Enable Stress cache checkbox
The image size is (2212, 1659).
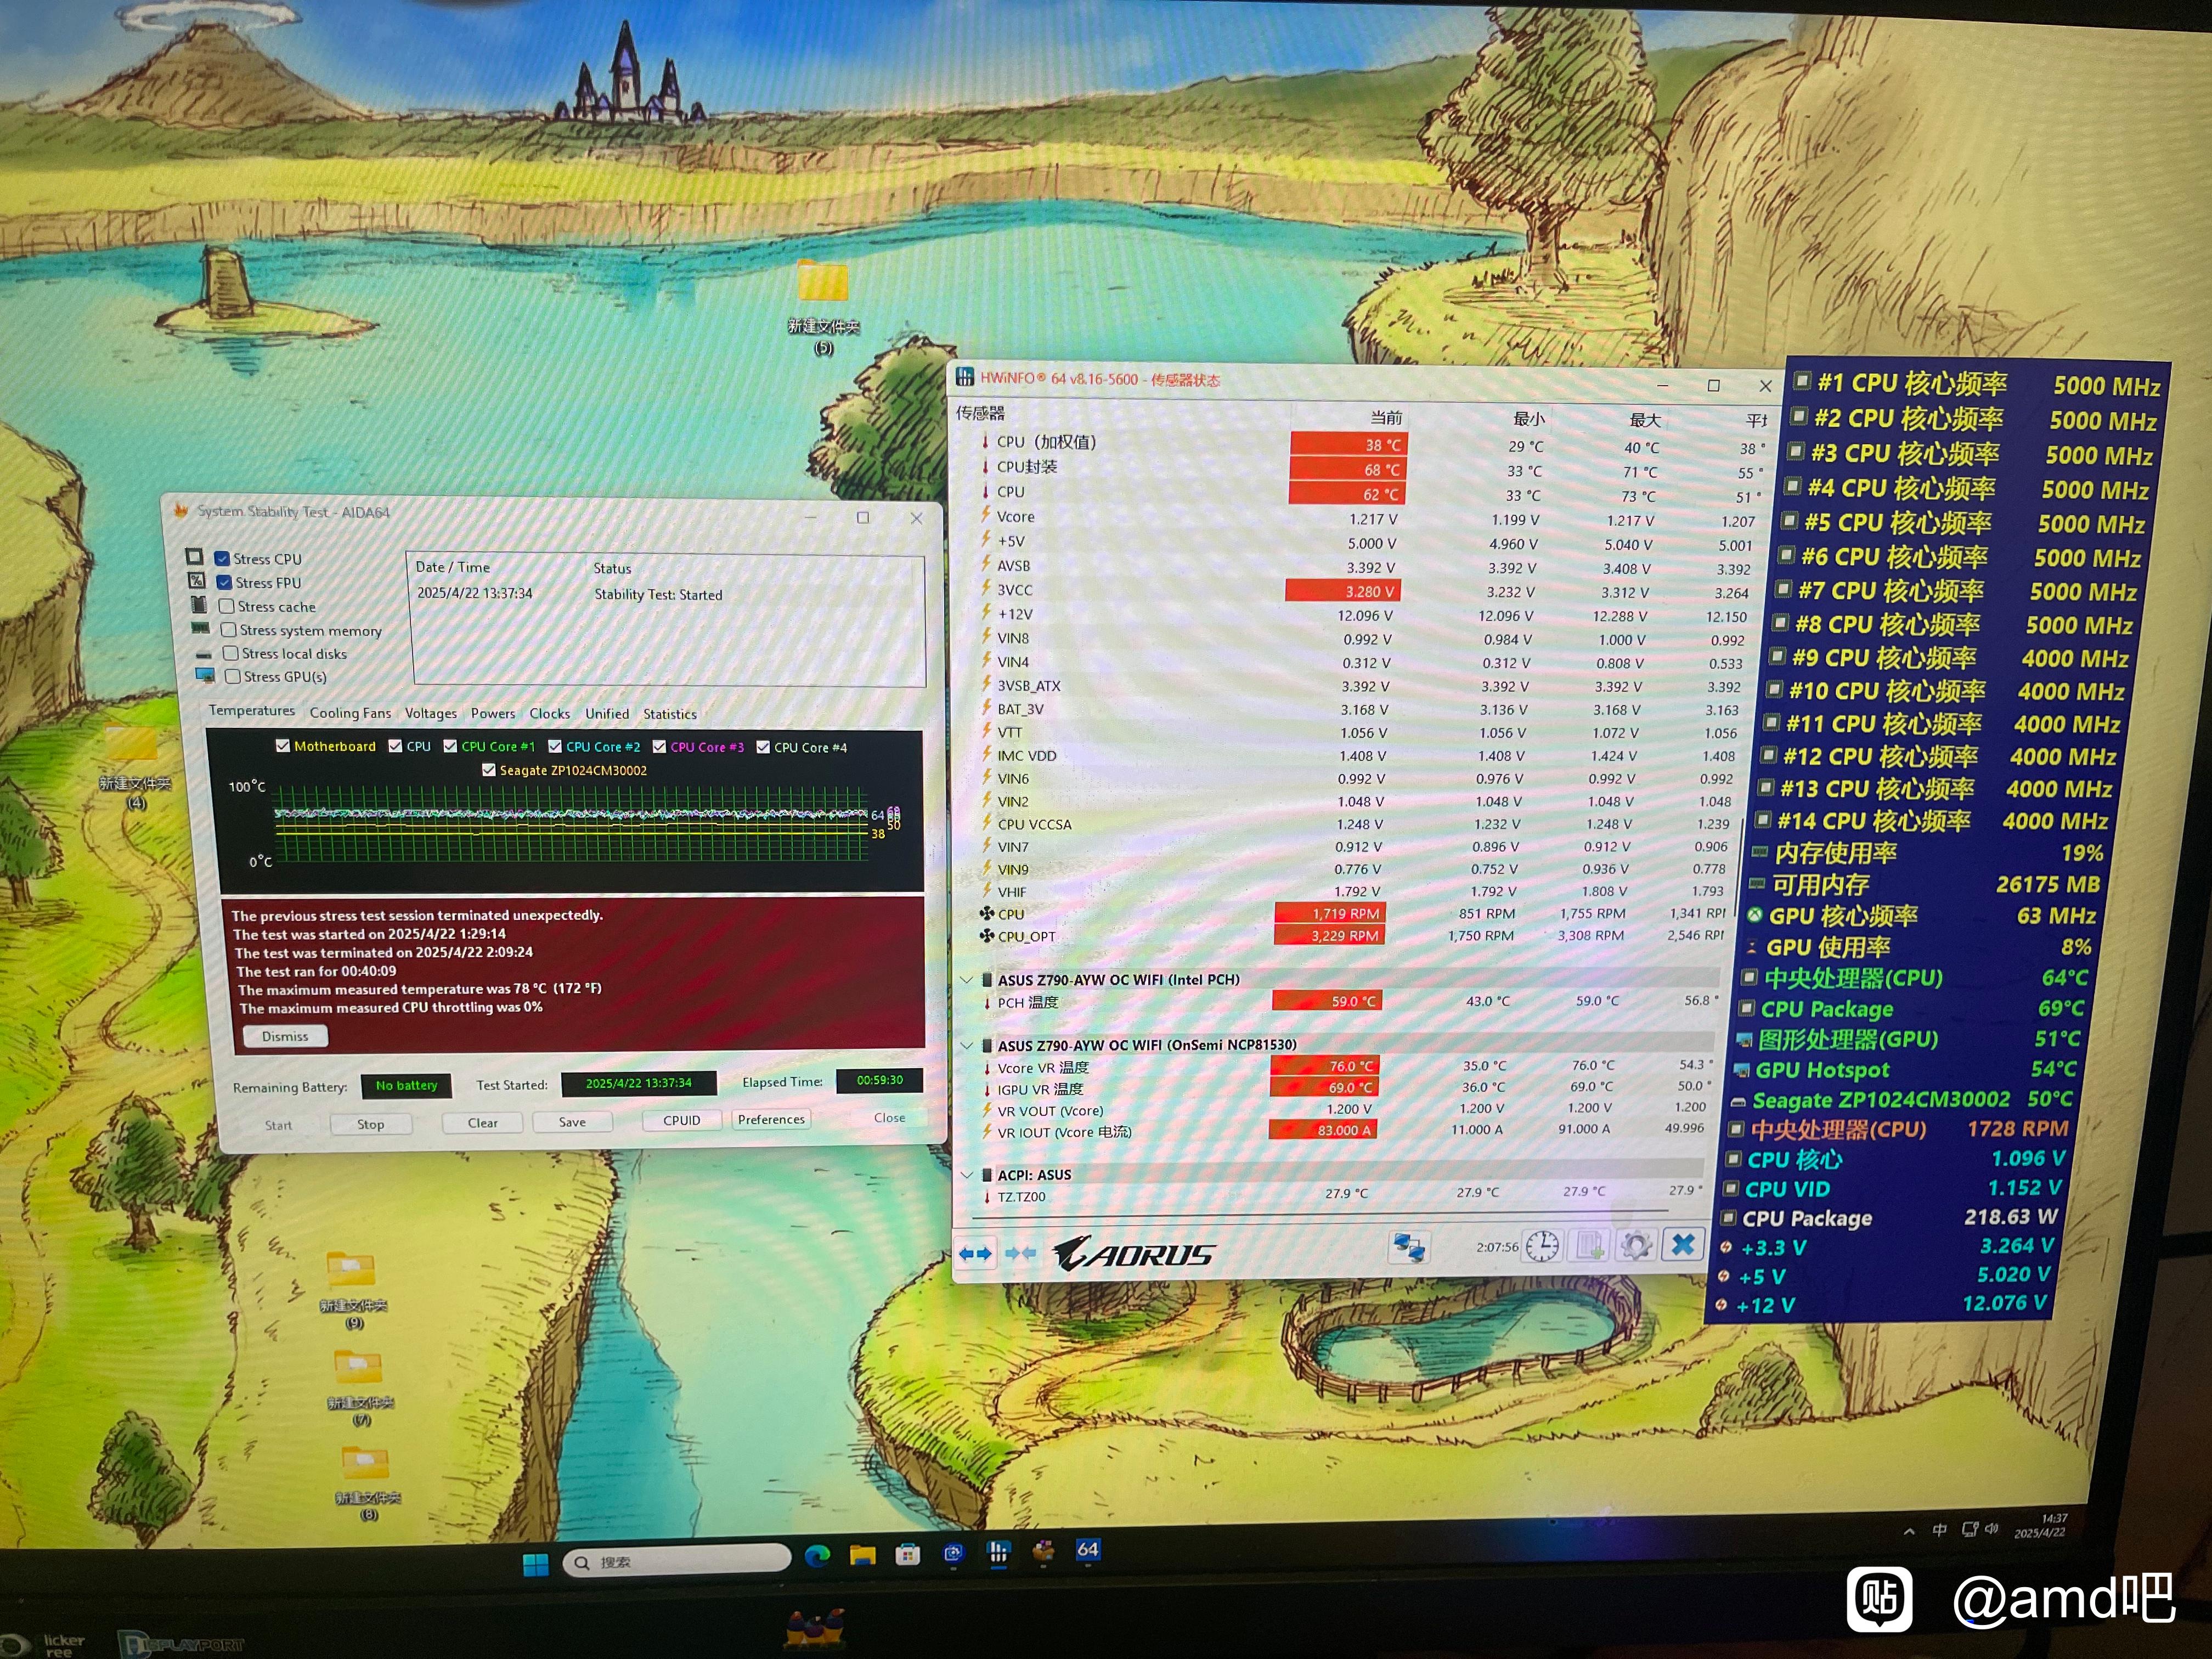point(227,606)
